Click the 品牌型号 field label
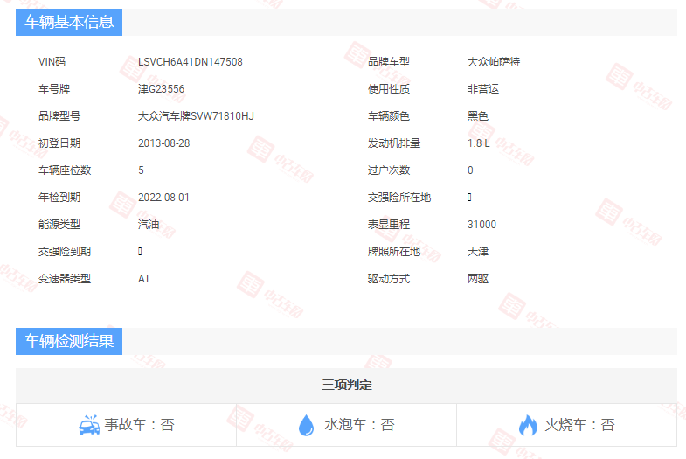The height and width of the screenshot is (459, 686). 59,116
